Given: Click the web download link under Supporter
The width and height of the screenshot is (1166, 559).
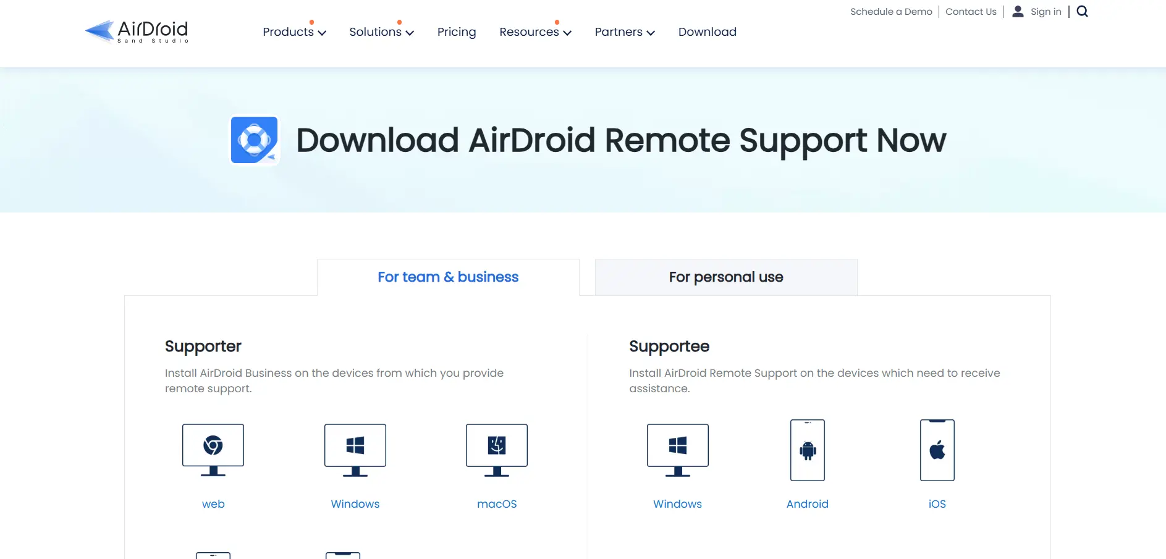Looking at the screenshot, I should point(213,504).
